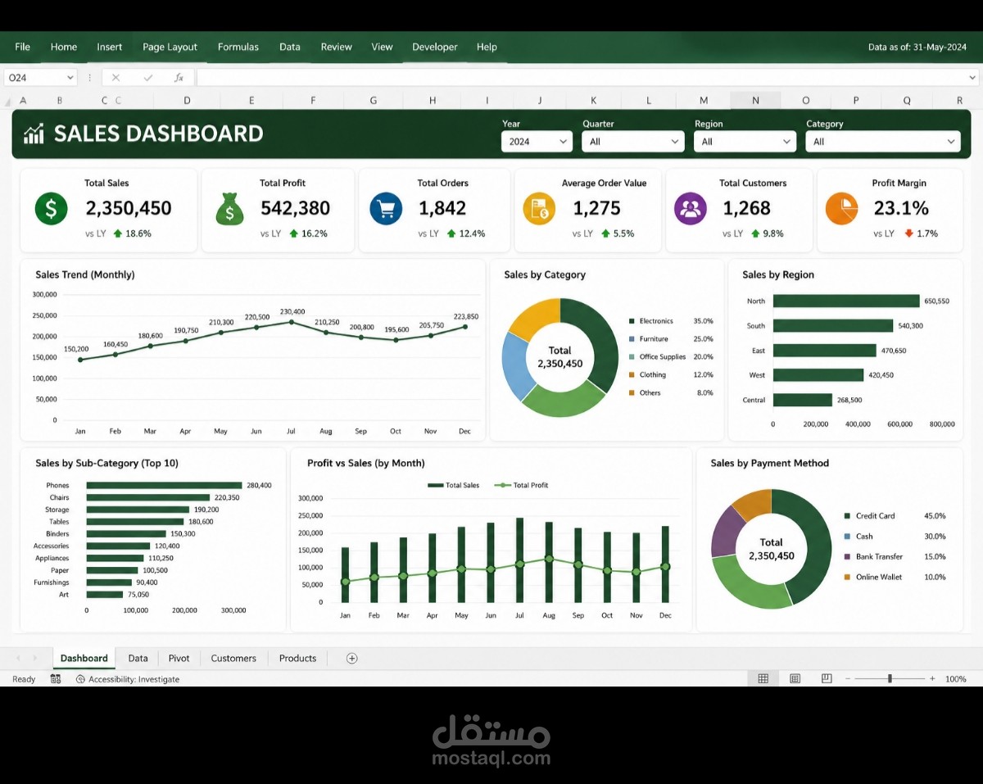
Task: Select the Dashboard sheet tab
Action: (84, 658)
